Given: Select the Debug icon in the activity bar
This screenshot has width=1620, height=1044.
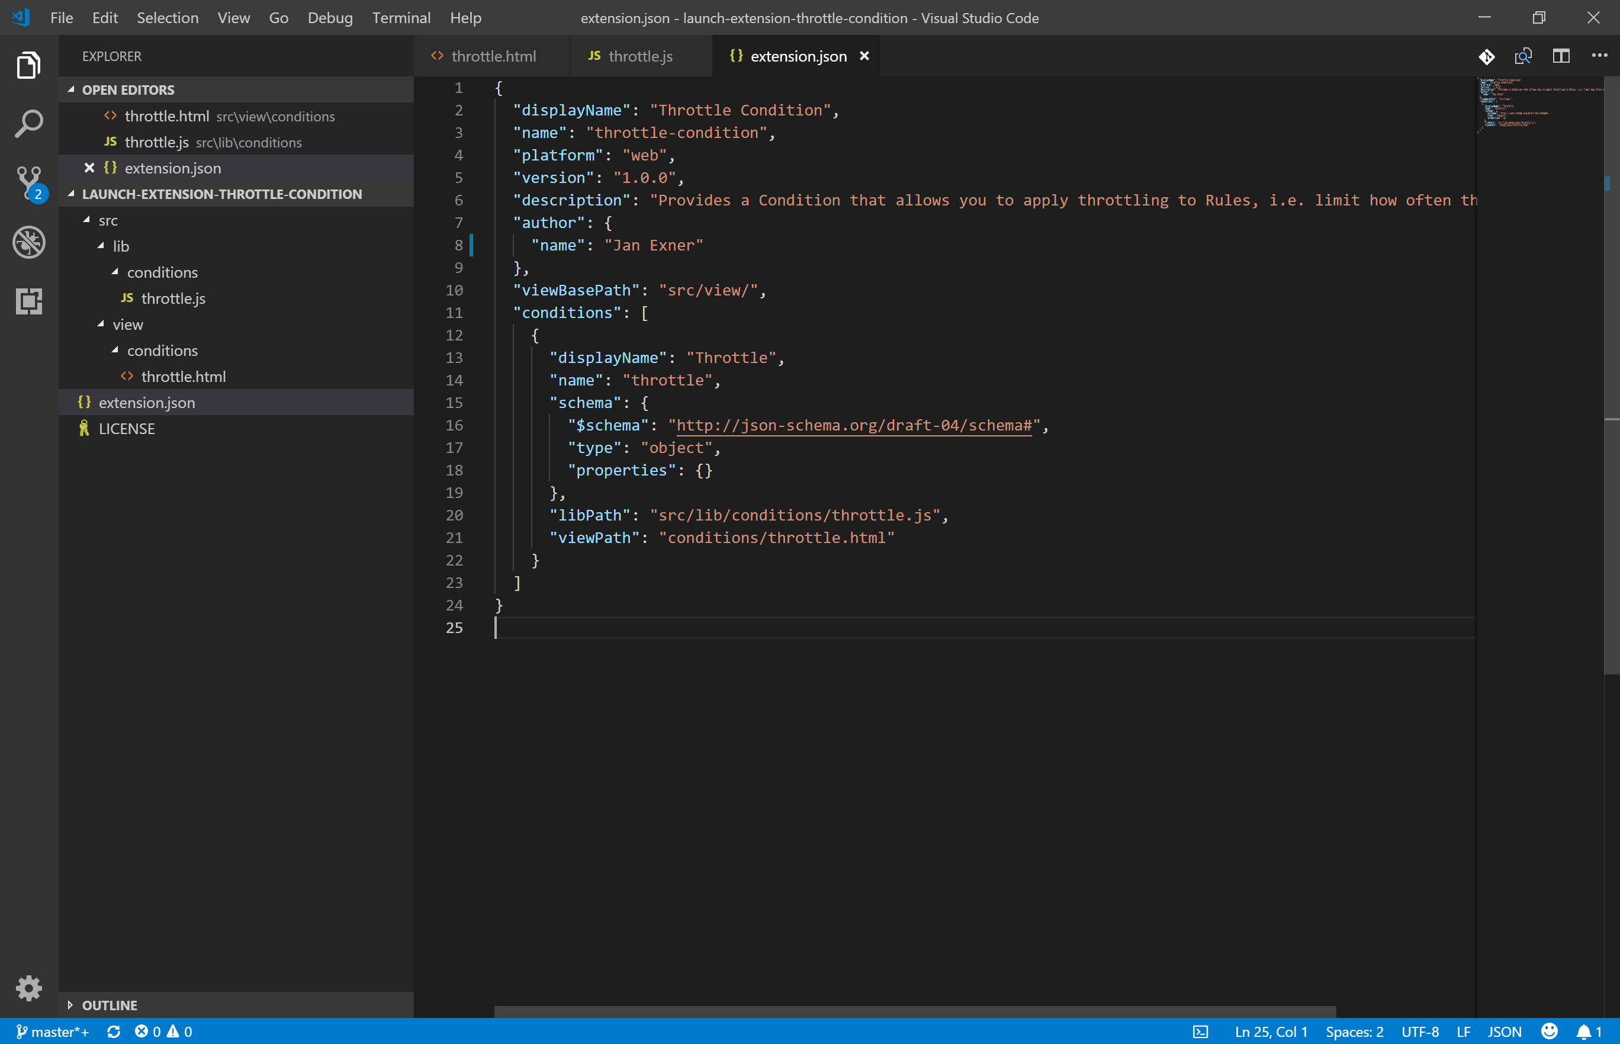Looking at the screenshot, I should [x=28, y=242].
